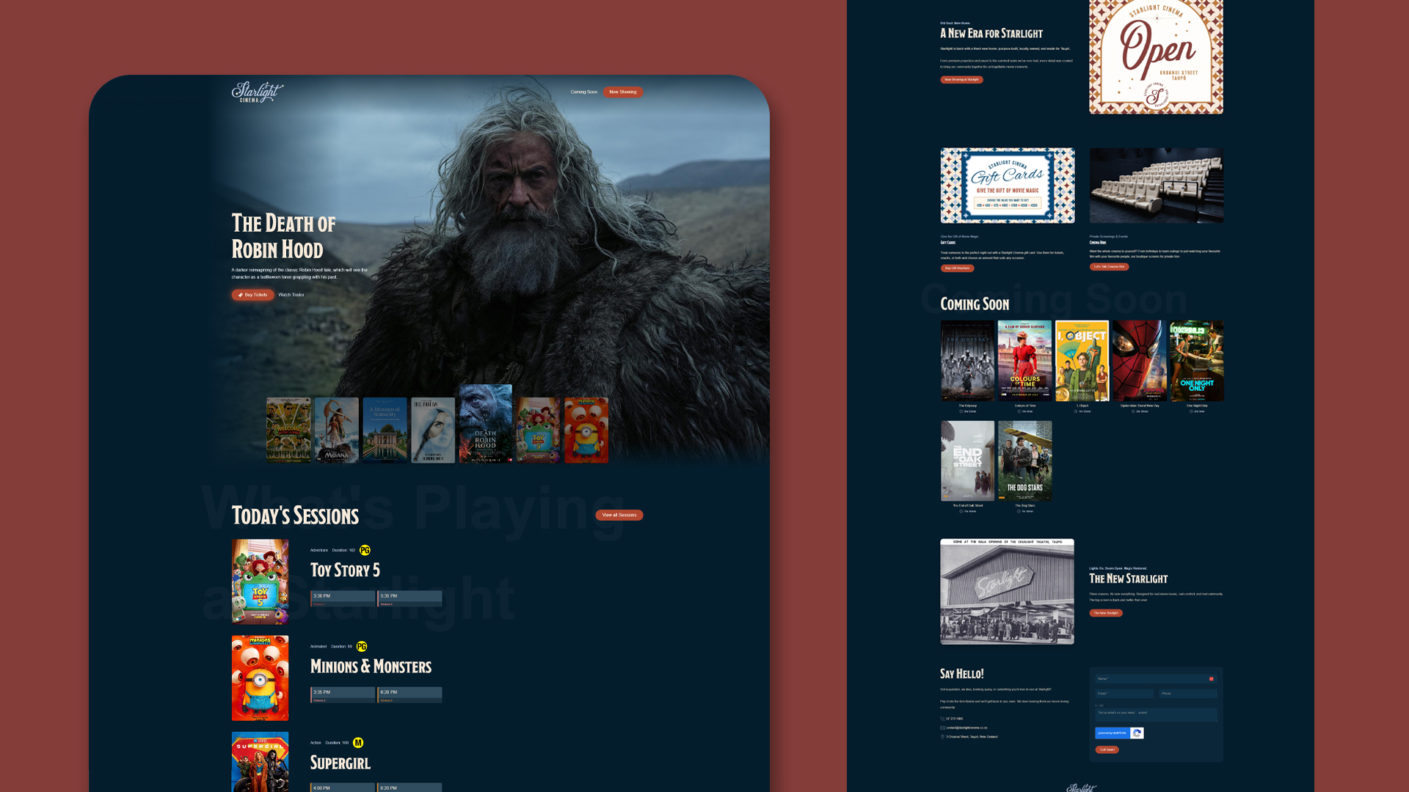This screenshot has width=1409, height=792.
Task: Open the Gift Cards promotional image
Action: [1008, 186]
